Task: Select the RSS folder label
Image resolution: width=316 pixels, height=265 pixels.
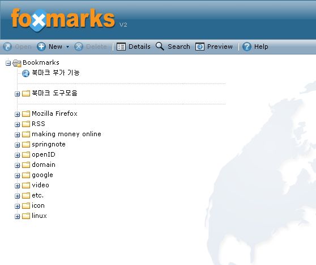Action: [39, 124]
